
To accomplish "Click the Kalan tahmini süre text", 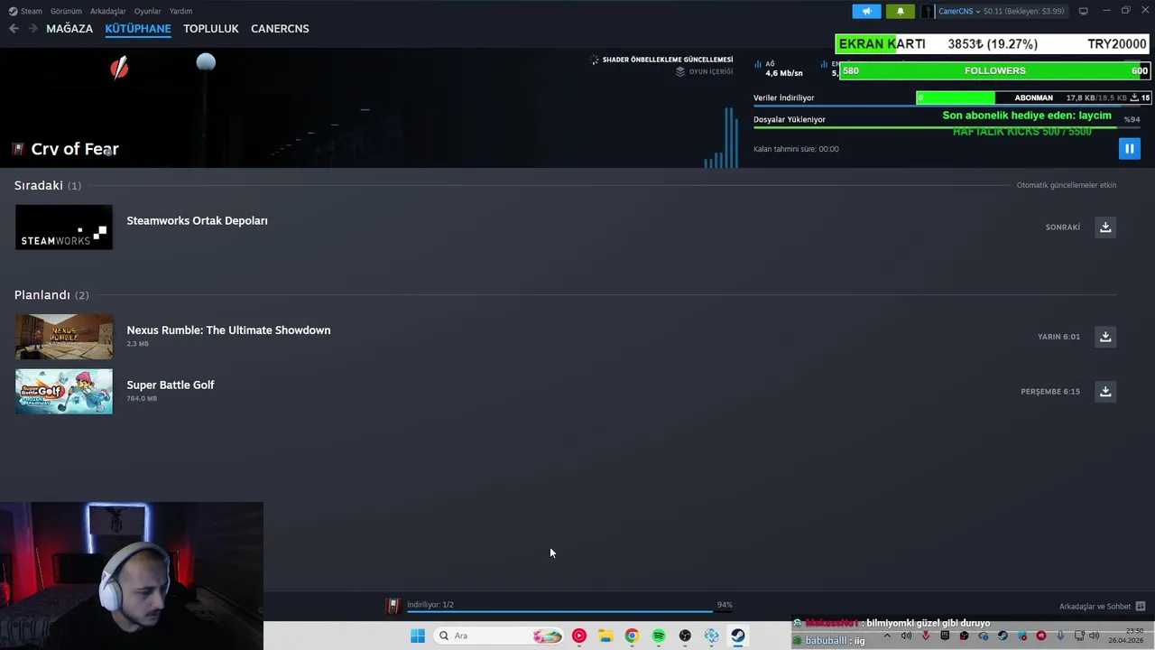I will (x=796, y=149).
